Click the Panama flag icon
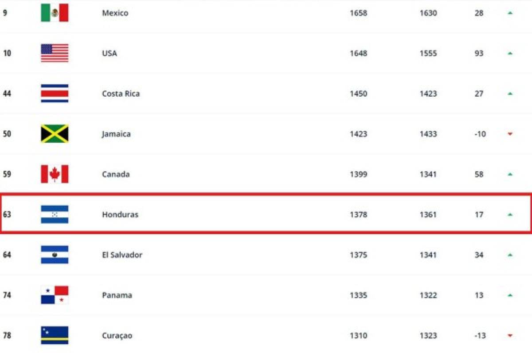532x353 pixels. [x=55, y=295]
